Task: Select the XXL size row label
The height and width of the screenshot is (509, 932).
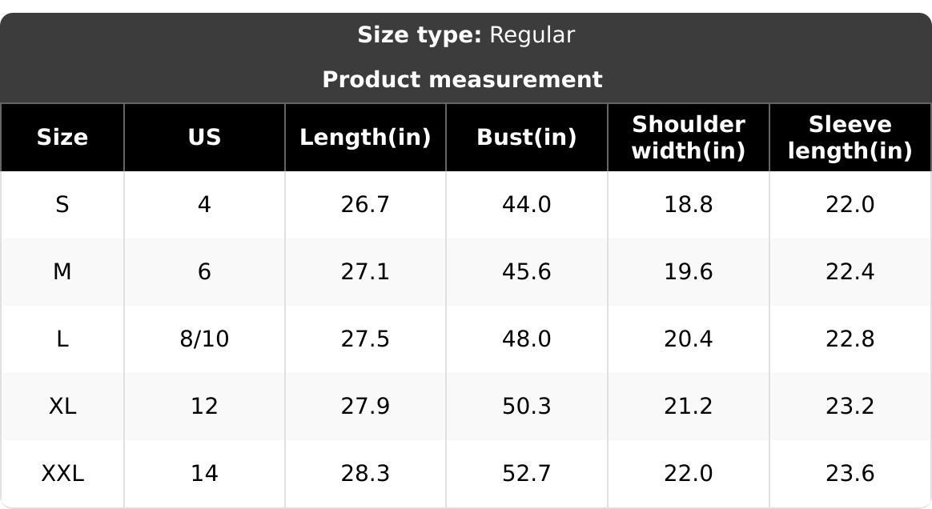Action: coord(62,474)
